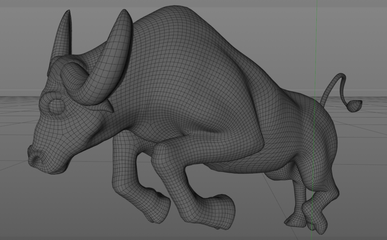This screenshot has height=240, width=387.
Task: Click the tuft at the tail's end
Action: point(354,105)
